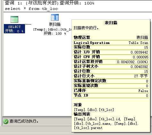Click the tooltip description 扫描表中的行。
Viewport: 152px width, 135px height.
pos(86,28)
